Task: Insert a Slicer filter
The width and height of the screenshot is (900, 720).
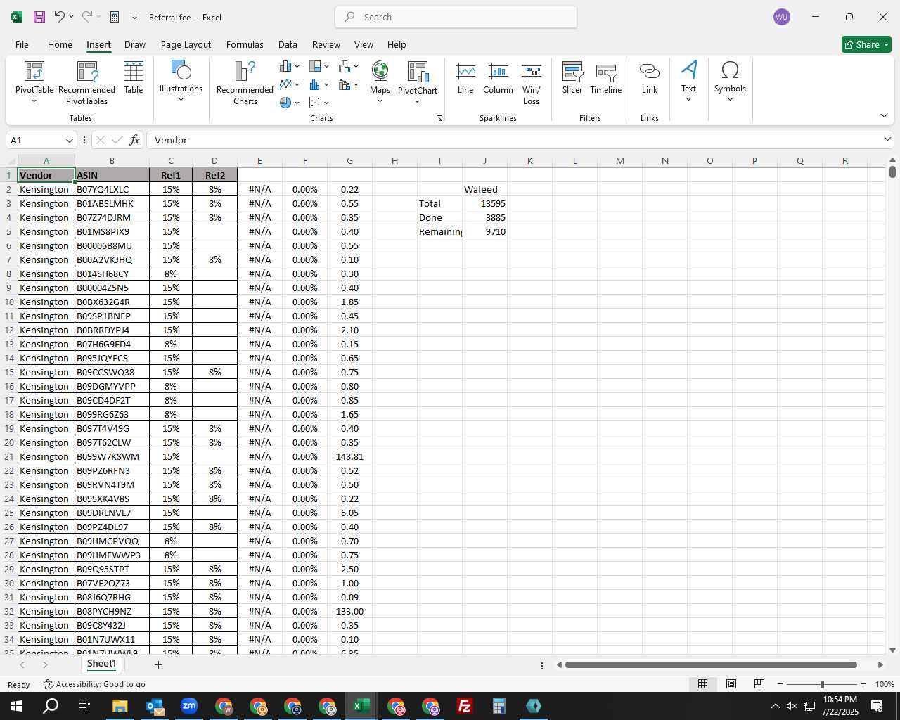Action: click(x=572, y=77)
